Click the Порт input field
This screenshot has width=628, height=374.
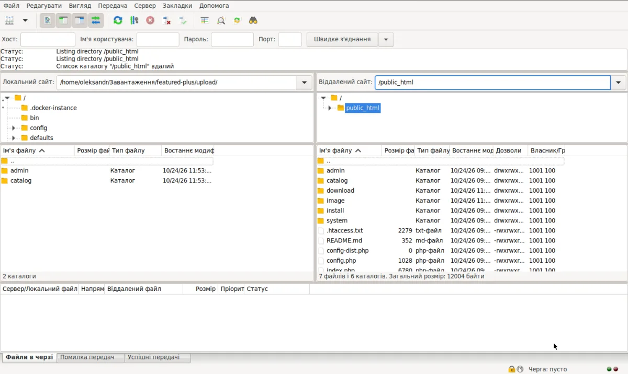coord(290,39)
